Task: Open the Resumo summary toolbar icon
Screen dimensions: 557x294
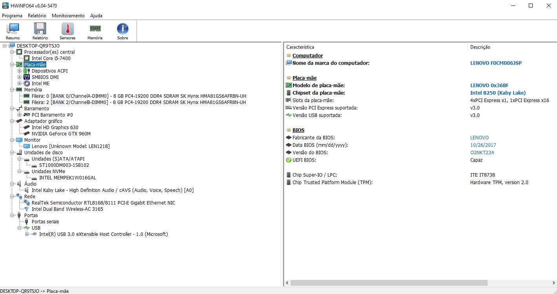Action: click(13, 29)
